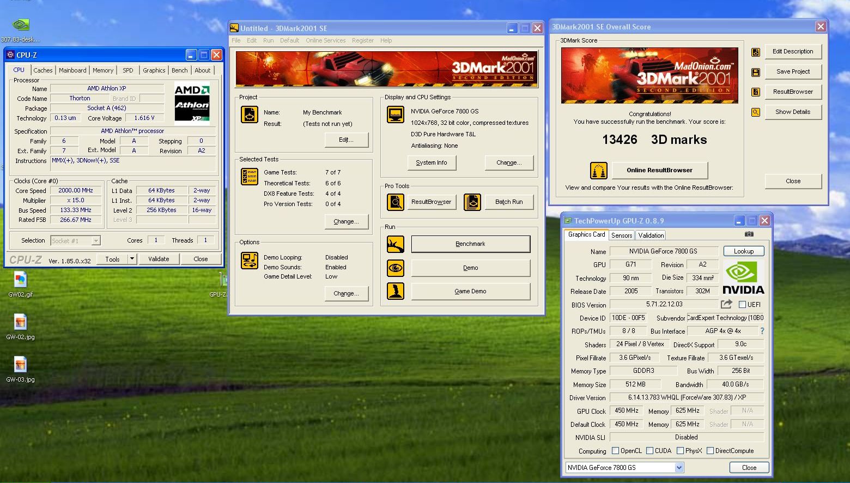Click the Show Details button
850x483 pixels.
pyautogui.click(x=793, y=112)
